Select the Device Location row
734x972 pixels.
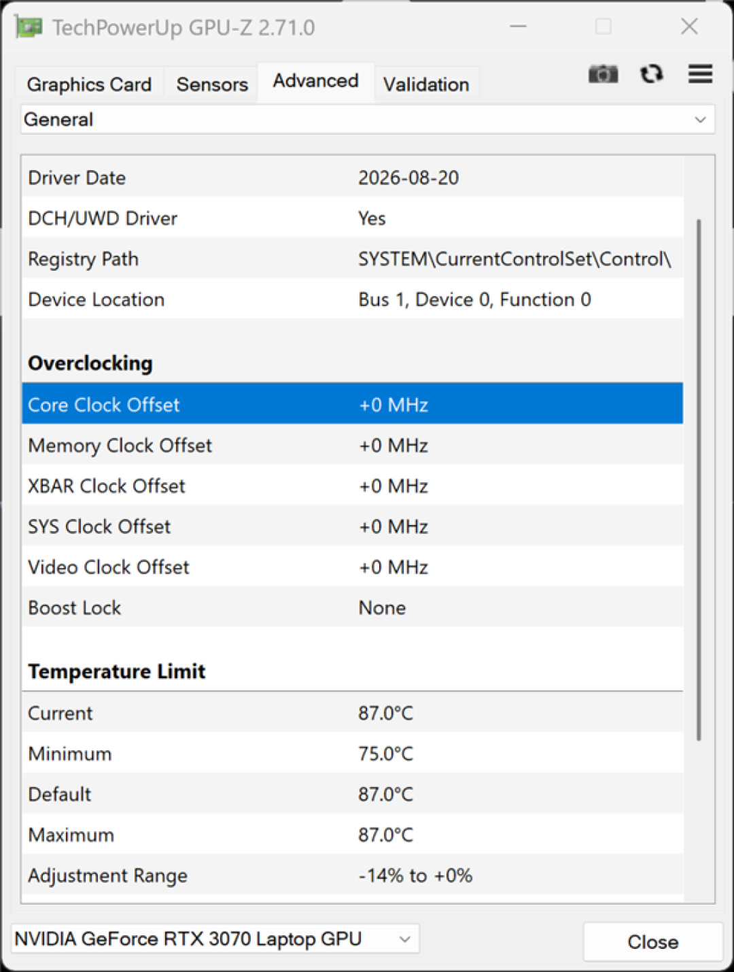coord(353,300)
